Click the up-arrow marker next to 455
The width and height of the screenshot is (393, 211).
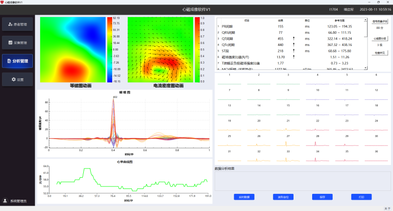pos(294,39)
